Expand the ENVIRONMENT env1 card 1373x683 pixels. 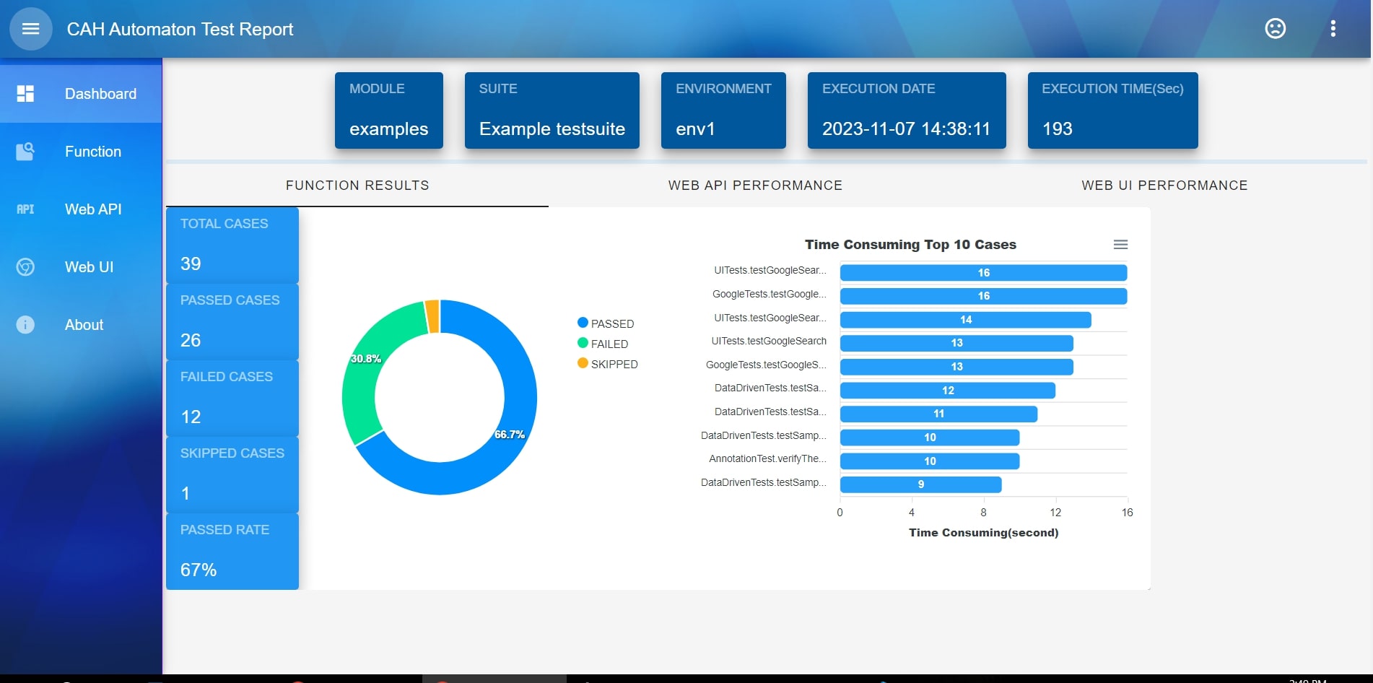(723, 110)
